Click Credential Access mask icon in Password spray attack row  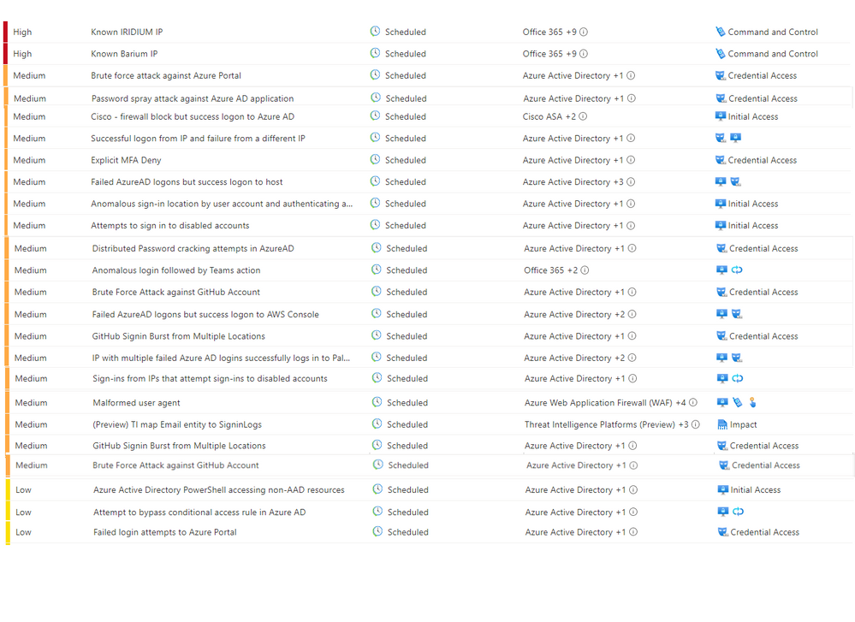tap(721, 98)
